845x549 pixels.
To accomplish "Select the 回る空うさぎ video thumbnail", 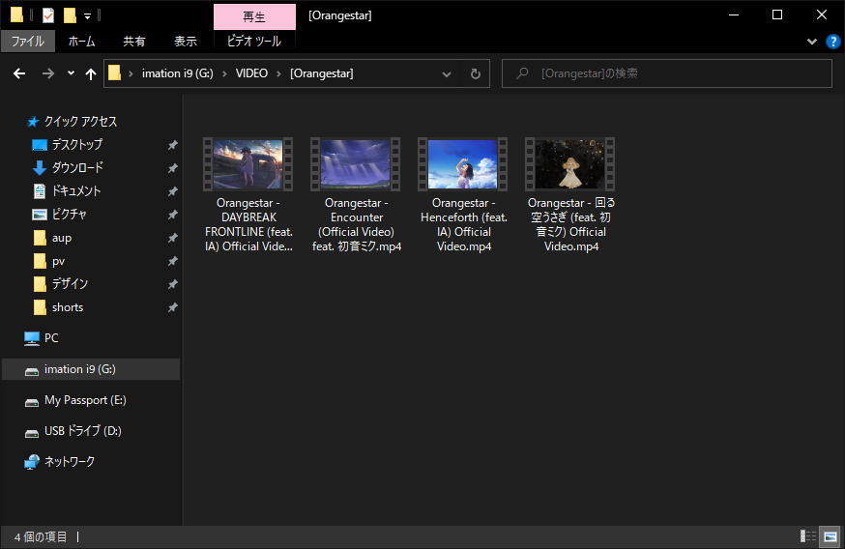I will click(570, 163).
